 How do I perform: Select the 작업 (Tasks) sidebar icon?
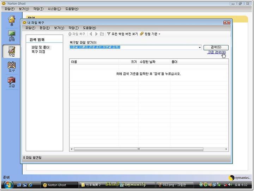12,51
